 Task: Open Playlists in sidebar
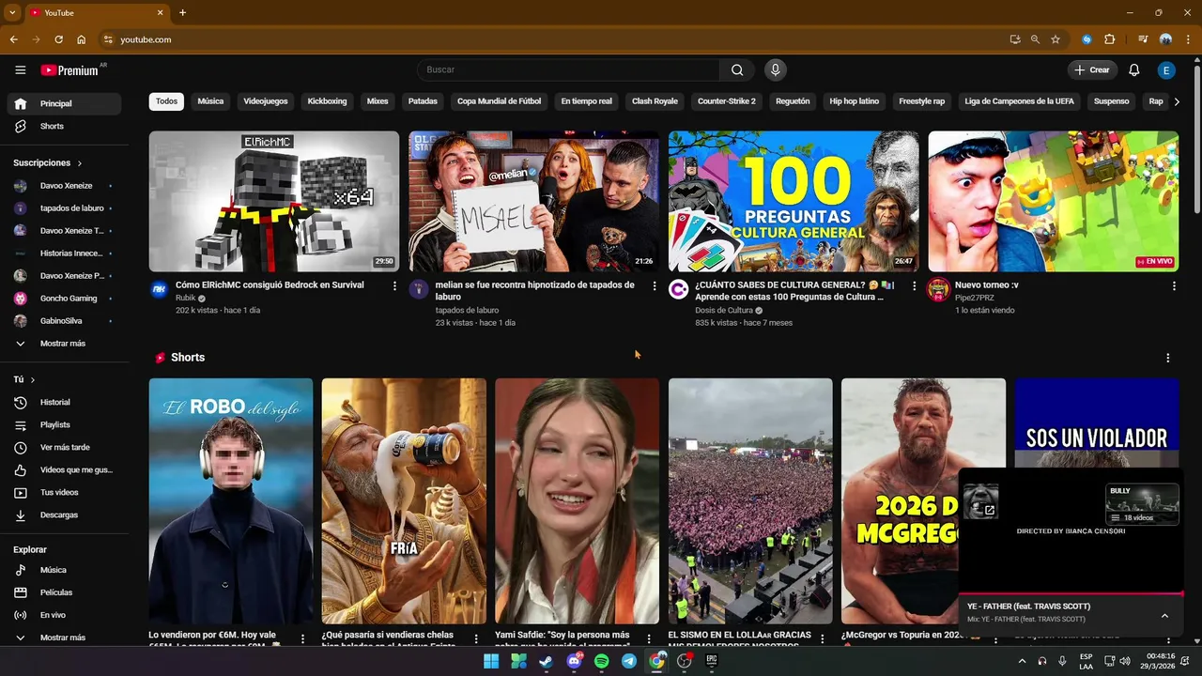(63, 424)
